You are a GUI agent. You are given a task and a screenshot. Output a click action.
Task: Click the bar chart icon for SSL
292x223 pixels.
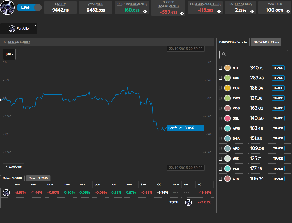pyautogui.click(x=220, y=118)
